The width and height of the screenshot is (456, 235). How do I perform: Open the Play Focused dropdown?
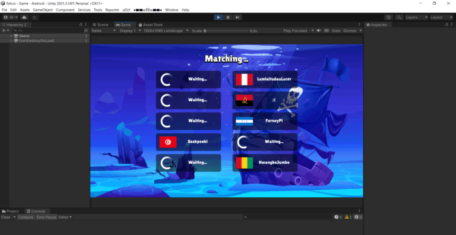coord(298,31)
